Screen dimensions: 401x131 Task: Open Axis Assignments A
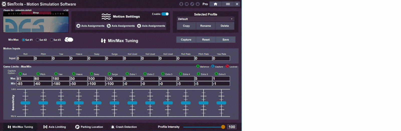point(90,26)
